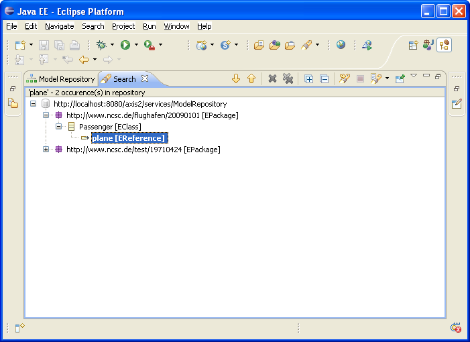
Task: Expand the test/19710424 EPackage node
Action: tap(46, 150)
